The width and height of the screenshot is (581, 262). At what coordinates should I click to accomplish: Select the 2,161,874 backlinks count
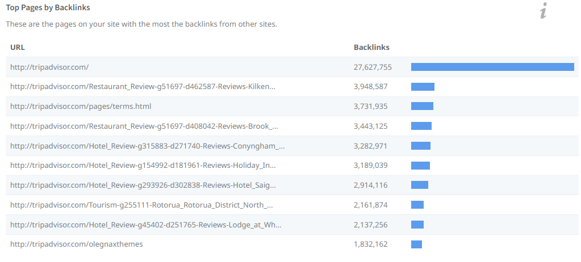tap(370, 205)
